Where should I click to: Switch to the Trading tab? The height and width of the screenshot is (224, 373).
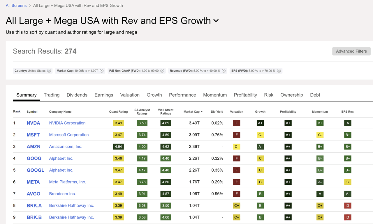click(x=52, y=95)
